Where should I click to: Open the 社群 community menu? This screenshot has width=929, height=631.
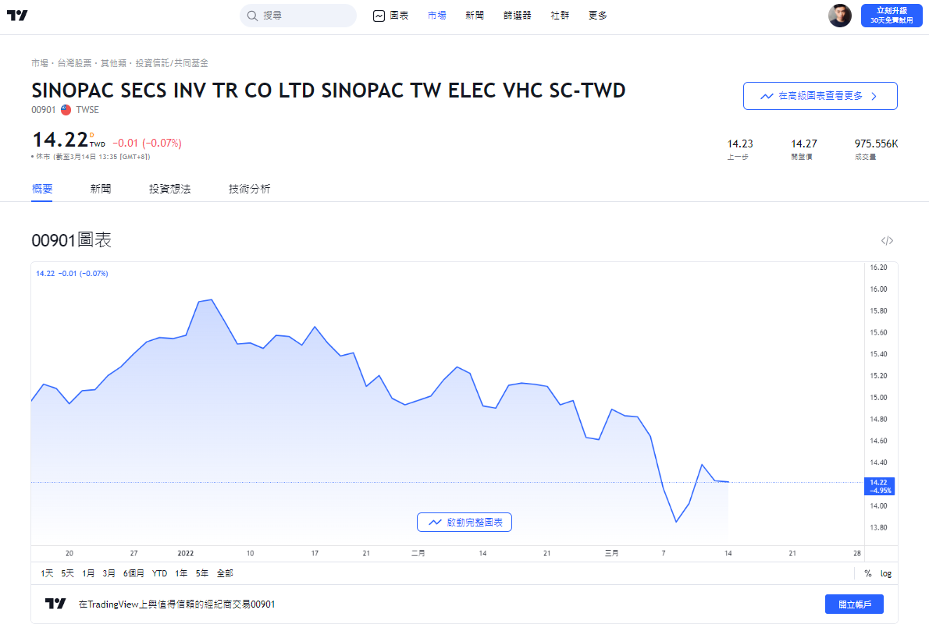click(x=560, y=16)
